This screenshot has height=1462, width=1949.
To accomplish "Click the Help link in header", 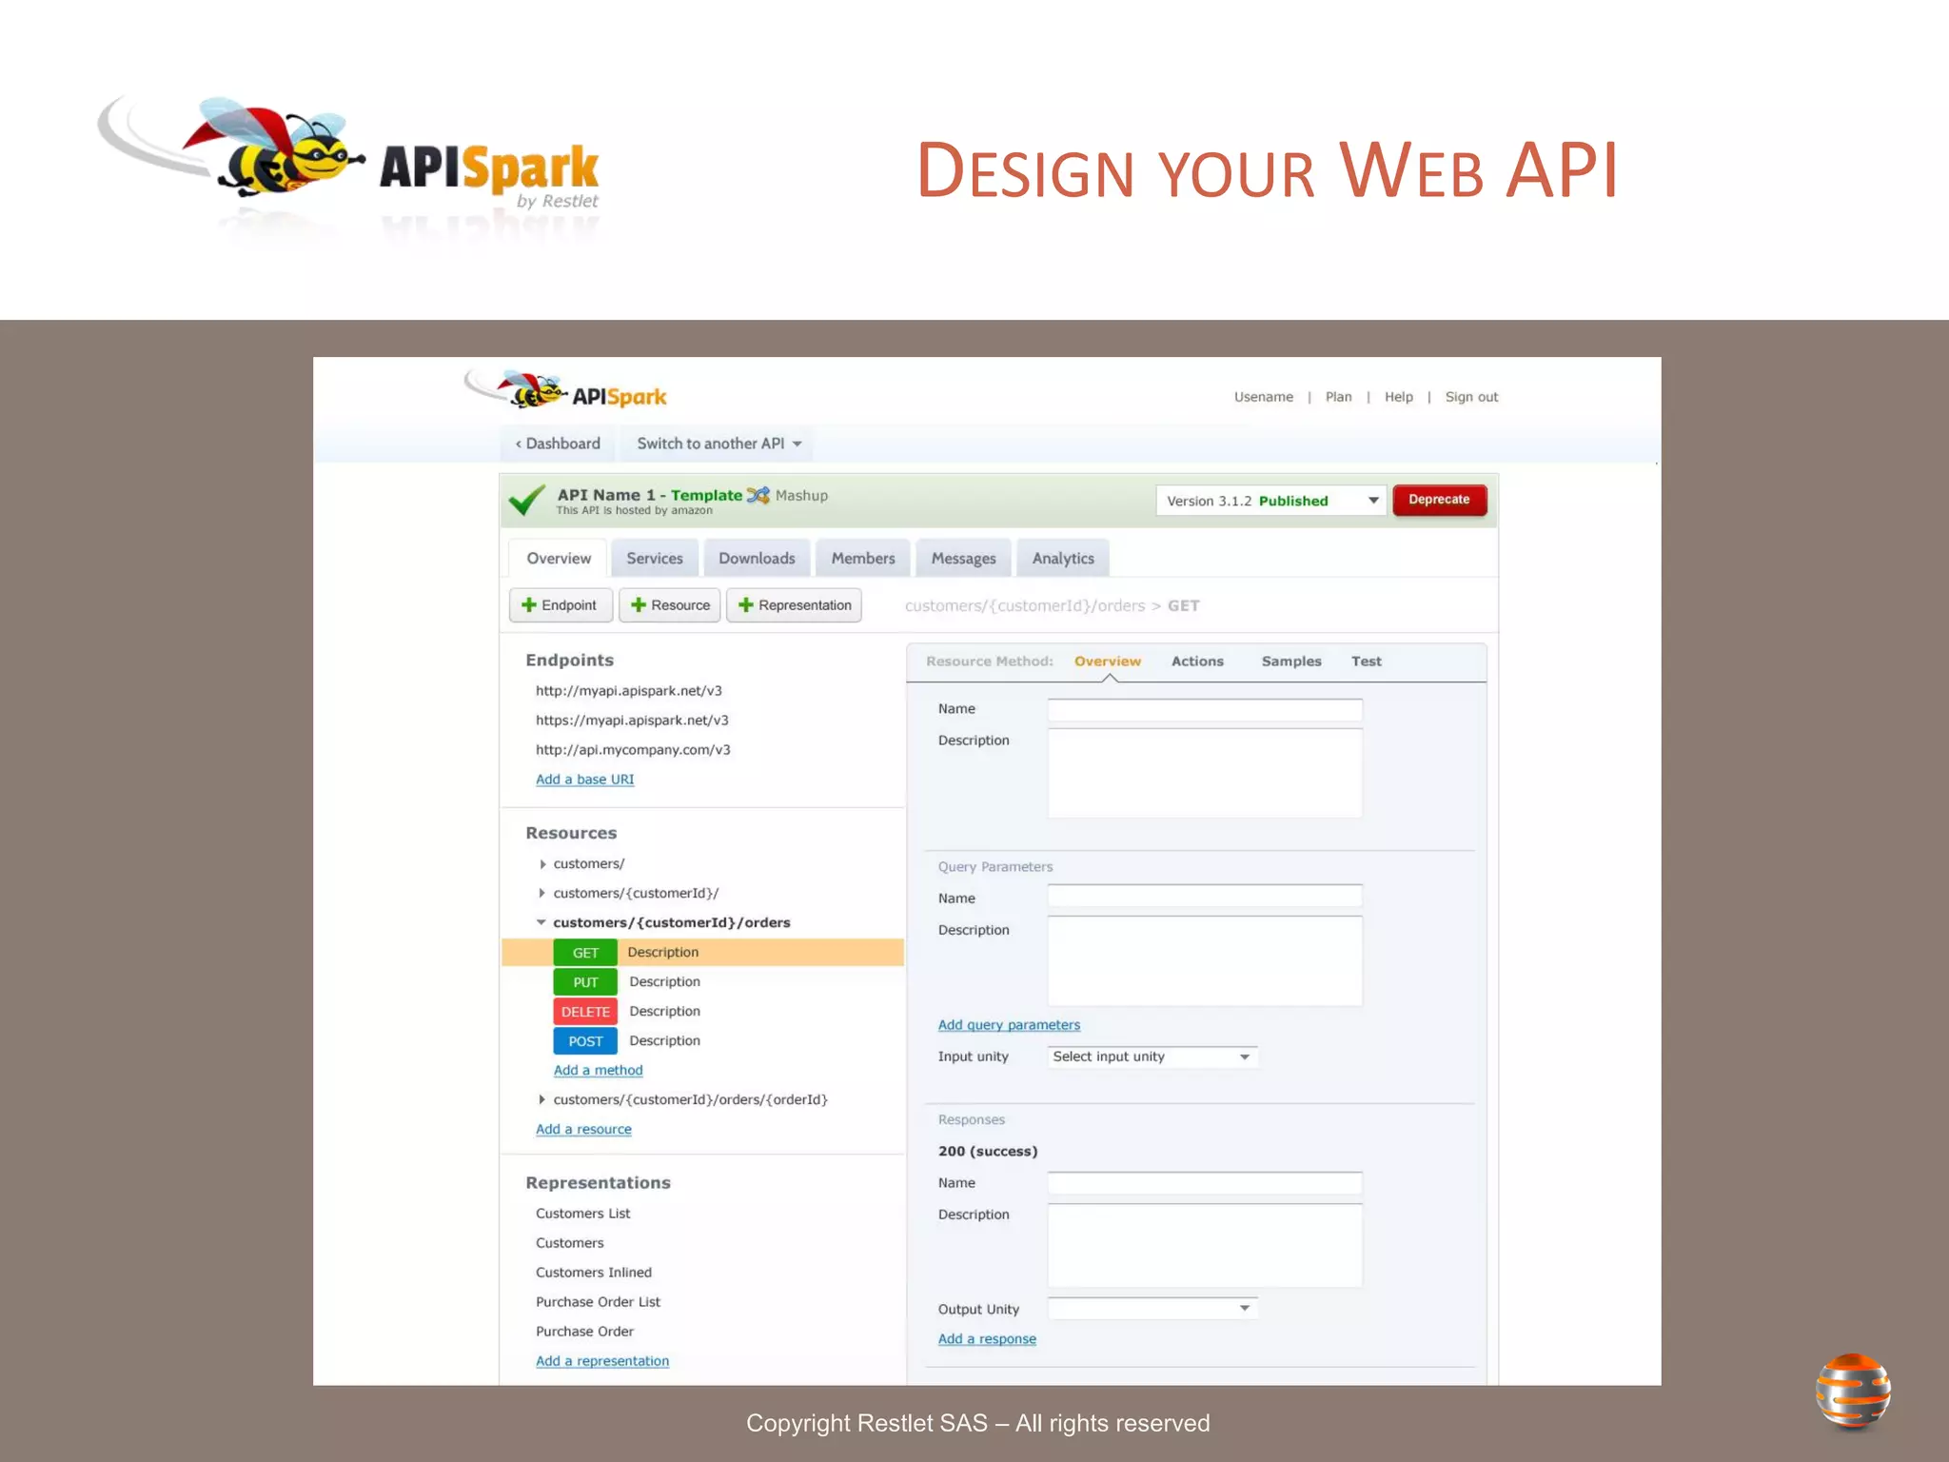I will tap(1398, 397).
